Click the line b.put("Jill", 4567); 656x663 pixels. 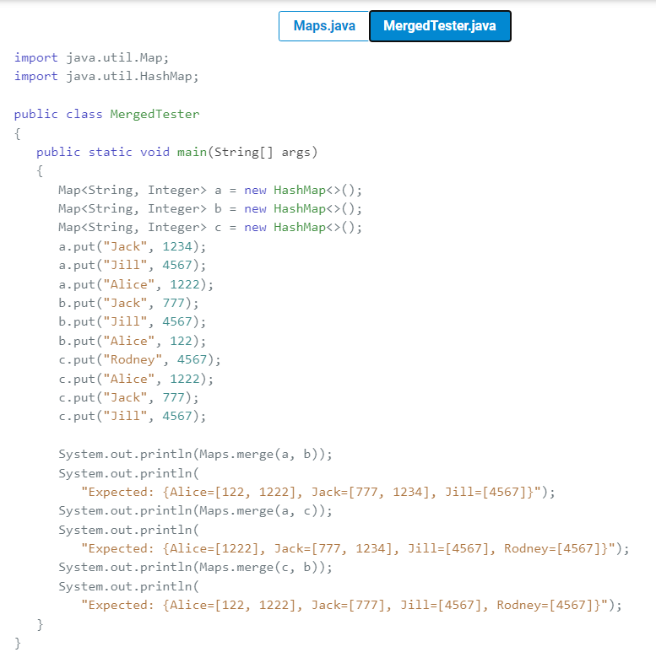point(133,321)
